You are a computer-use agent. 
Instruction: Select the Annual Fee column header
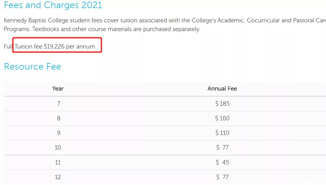[x=222, y=89]
